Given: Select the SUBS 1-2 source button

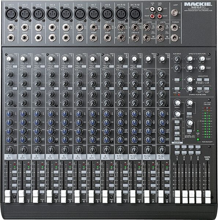Looking at the screenshot, I should (x=177, y=127).
